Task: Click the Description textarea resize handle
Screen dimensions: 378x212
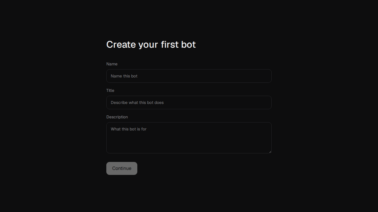Action: [270, 152]
